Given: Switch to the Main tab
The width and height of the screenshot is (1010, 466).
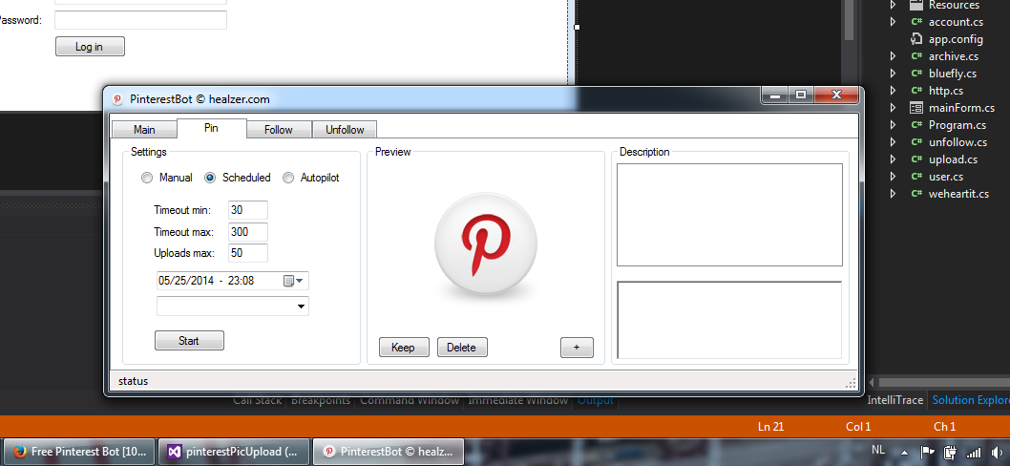Looking at the screenshot, I should coord(144,130).
